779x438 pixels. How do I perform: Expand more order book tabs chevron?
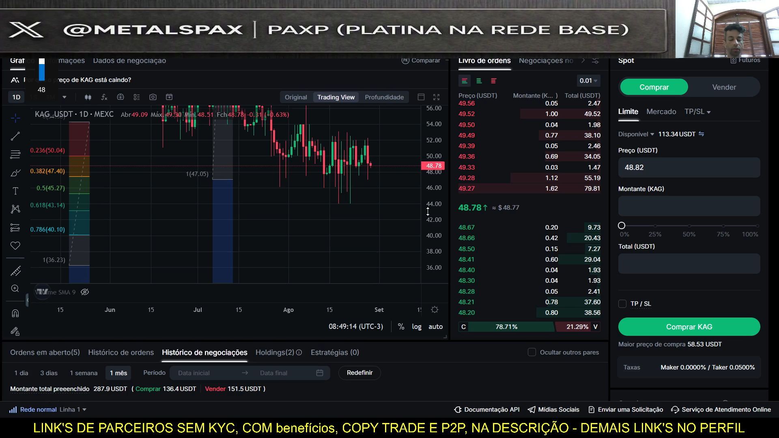(583, 60)
